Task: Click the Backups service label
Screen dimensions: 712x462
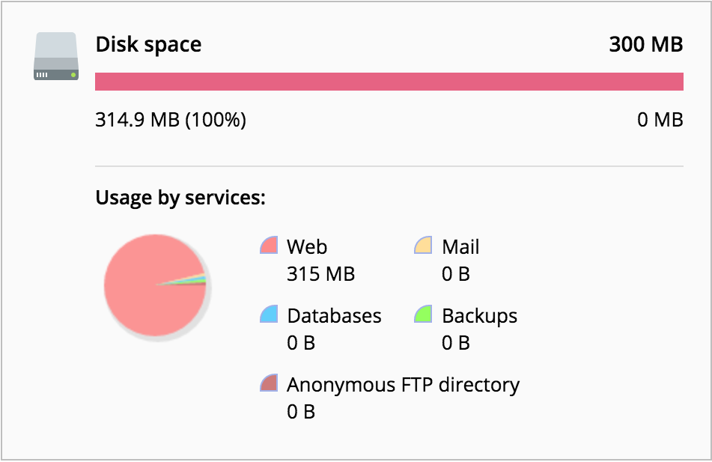Action: click(479, 316)
